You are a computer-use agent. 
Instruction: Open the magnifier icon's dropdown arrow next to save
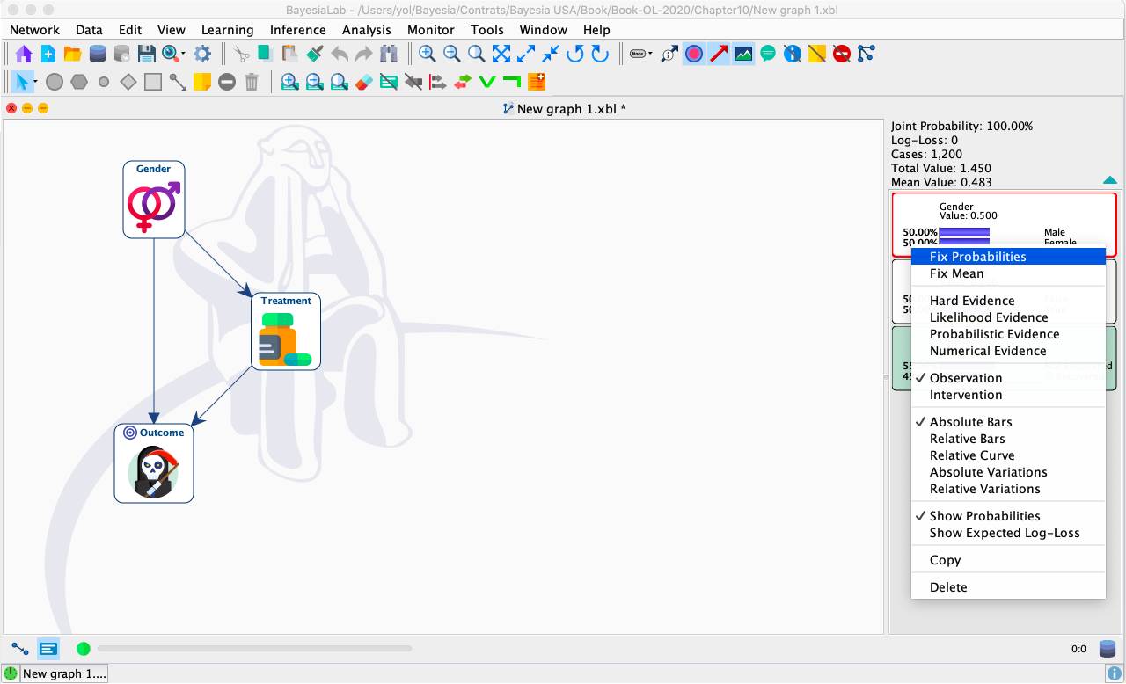click(183, 54)
